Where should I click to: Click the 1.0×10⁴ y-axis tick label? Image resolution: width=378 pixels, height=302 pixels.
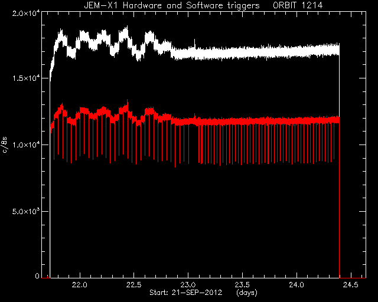(x=26, y=145)
